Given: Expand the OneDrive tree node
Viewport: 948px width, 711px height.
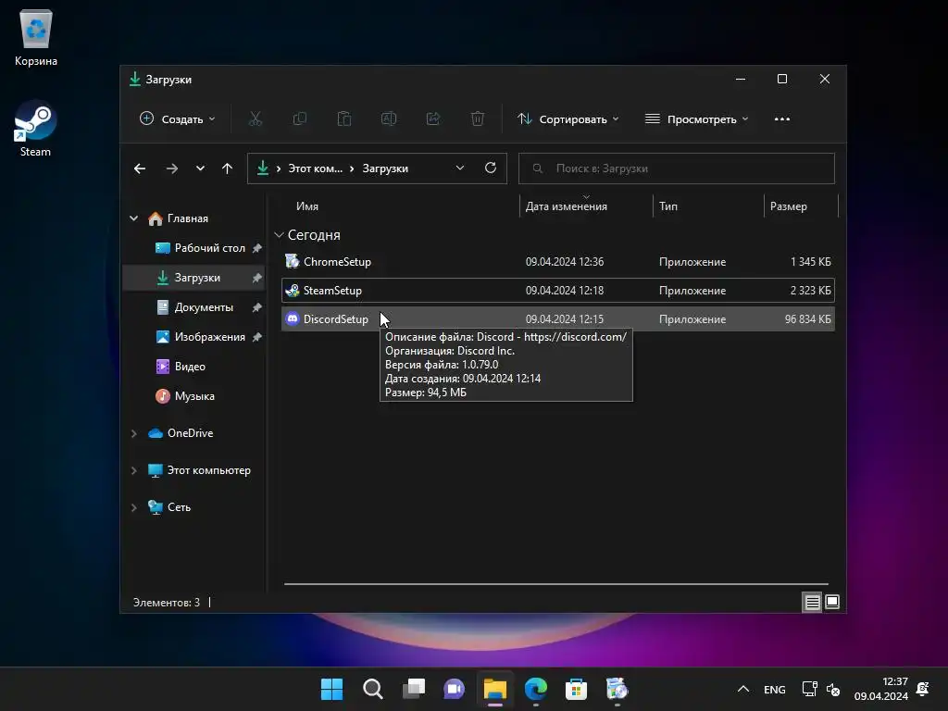Looking at the screenshot, I should (133, 433).
